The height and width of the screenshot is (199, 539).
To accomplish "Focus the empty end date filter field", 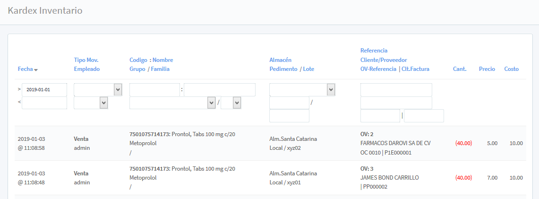I will [x=44, y=103].
